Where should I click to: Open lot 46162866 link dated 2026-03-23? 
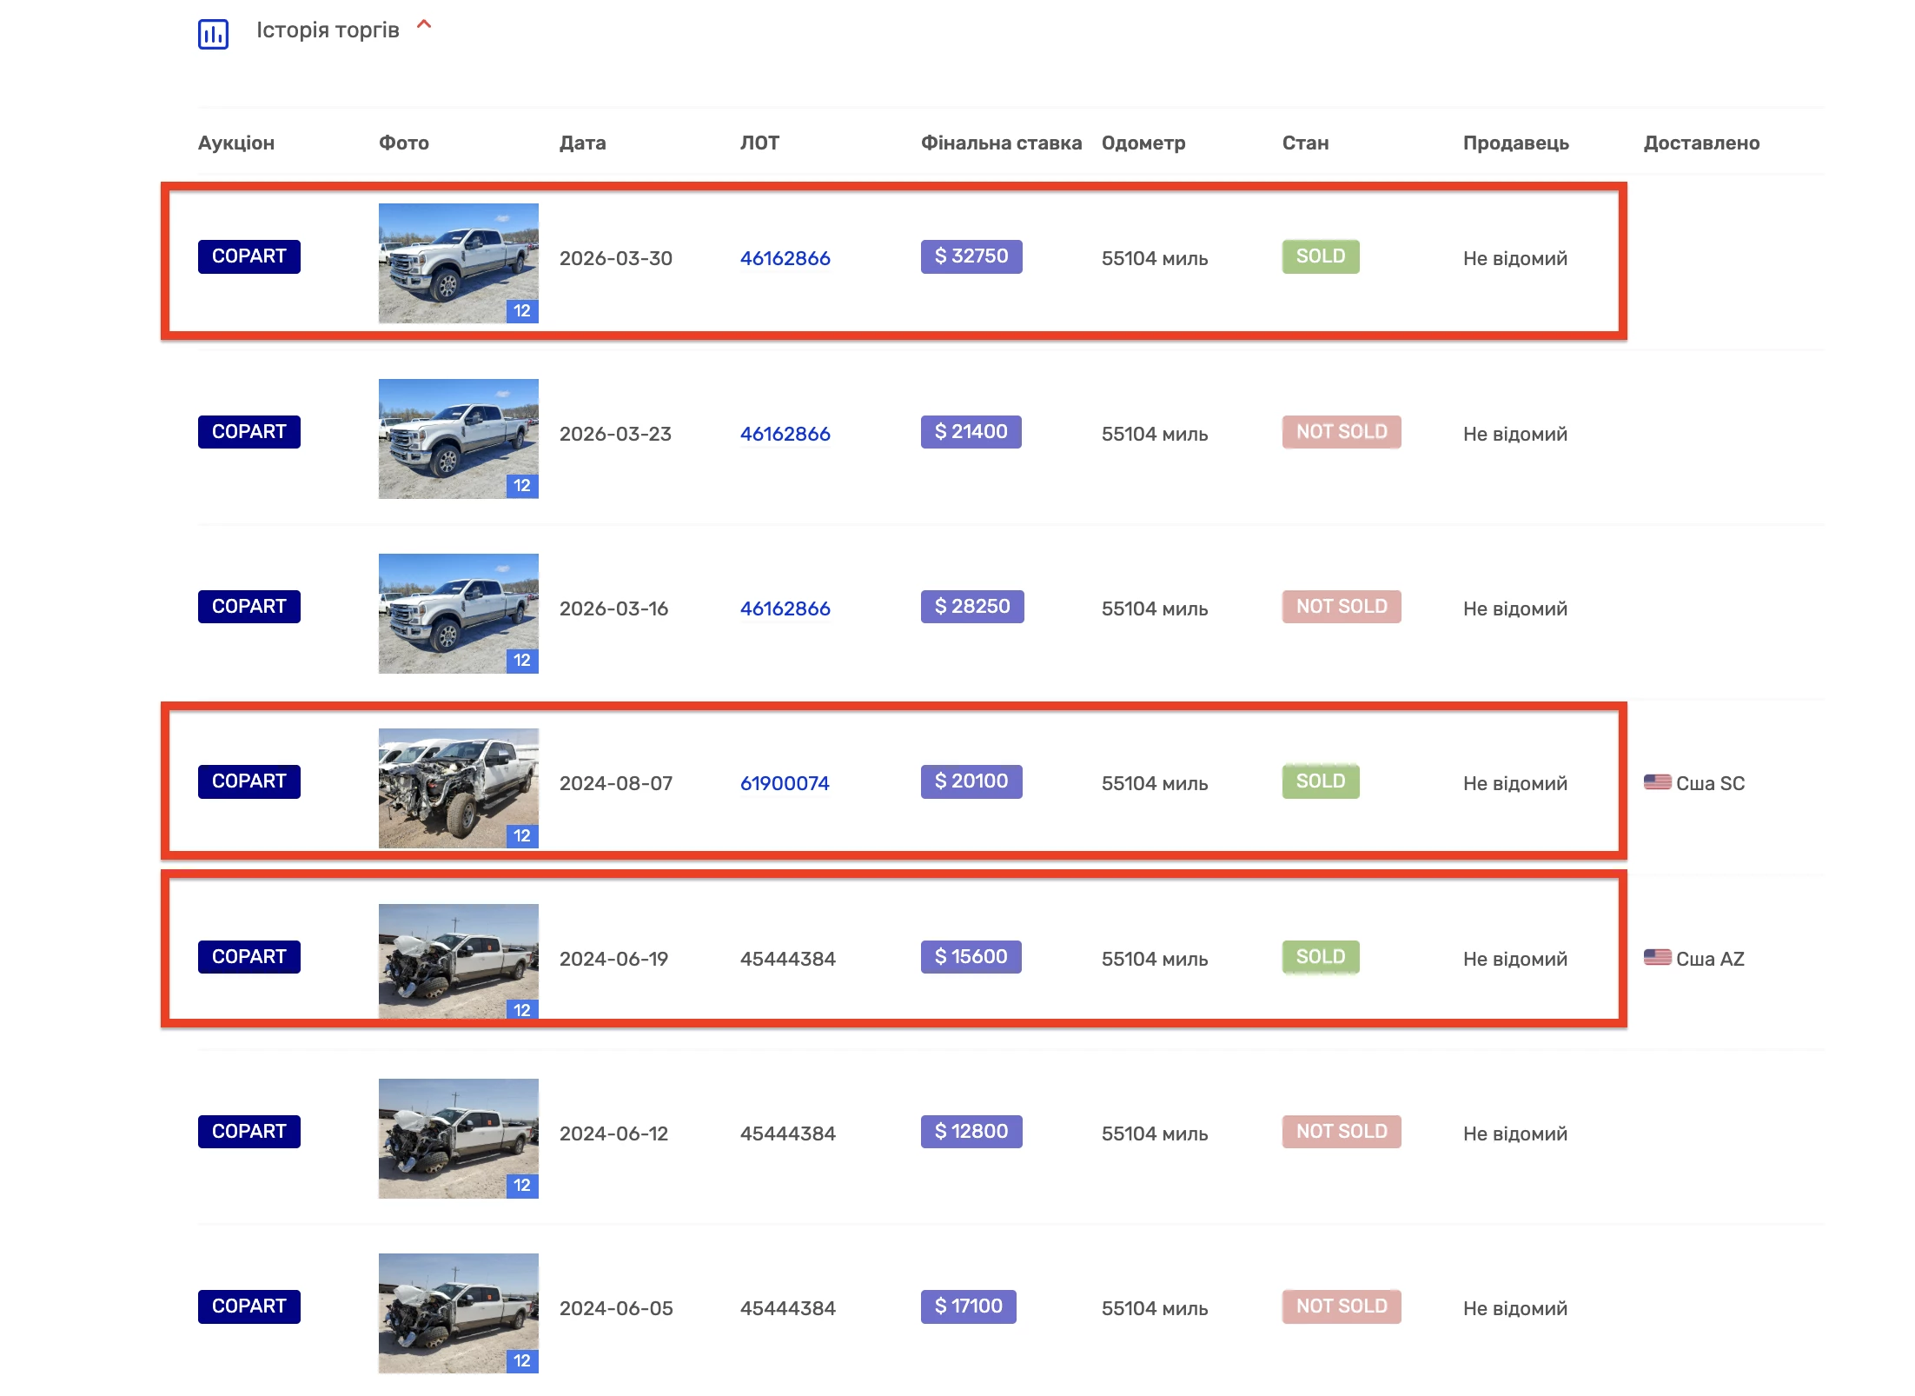[785, 434]
